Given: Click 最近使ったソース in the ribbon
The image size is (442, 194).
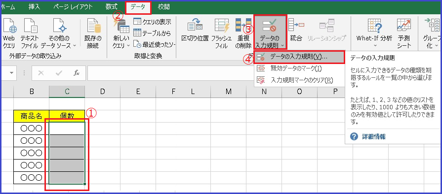Looking at the screenshot, I should click(154, 44).
